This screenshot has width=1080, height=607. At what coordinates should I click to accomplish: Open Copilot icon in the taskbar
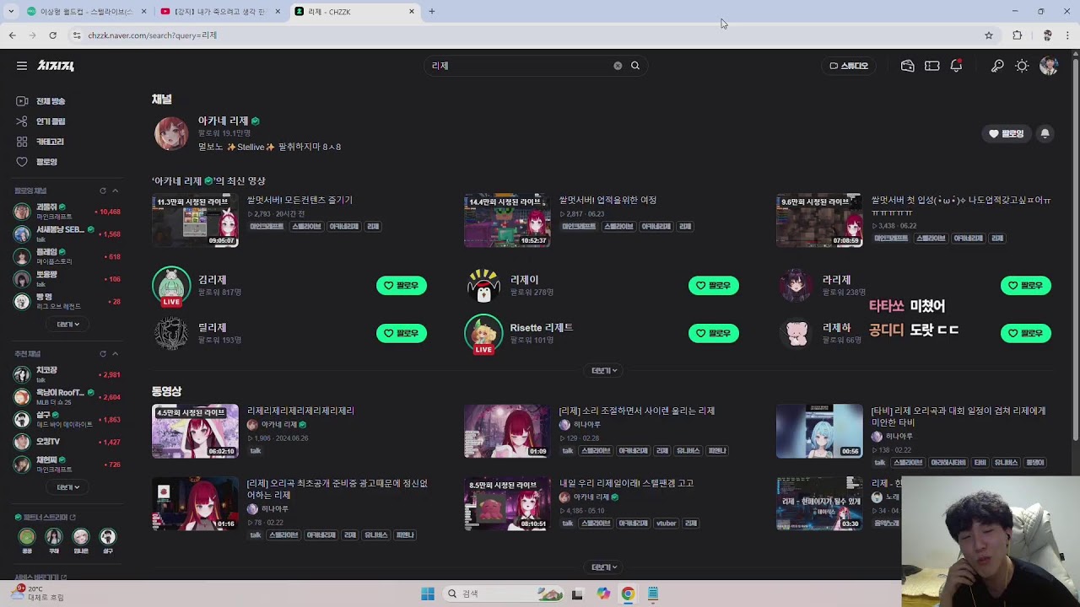pyautogui.click(x=603, y=594)
